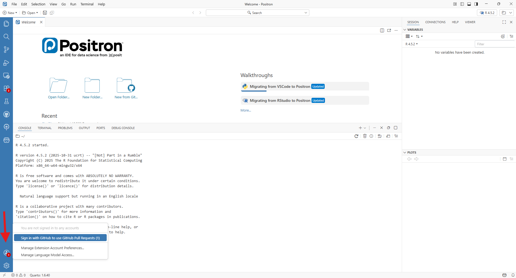Open the Extensions view with badge
The height and width of the screenshot is (278, 516).
[6, 88]
